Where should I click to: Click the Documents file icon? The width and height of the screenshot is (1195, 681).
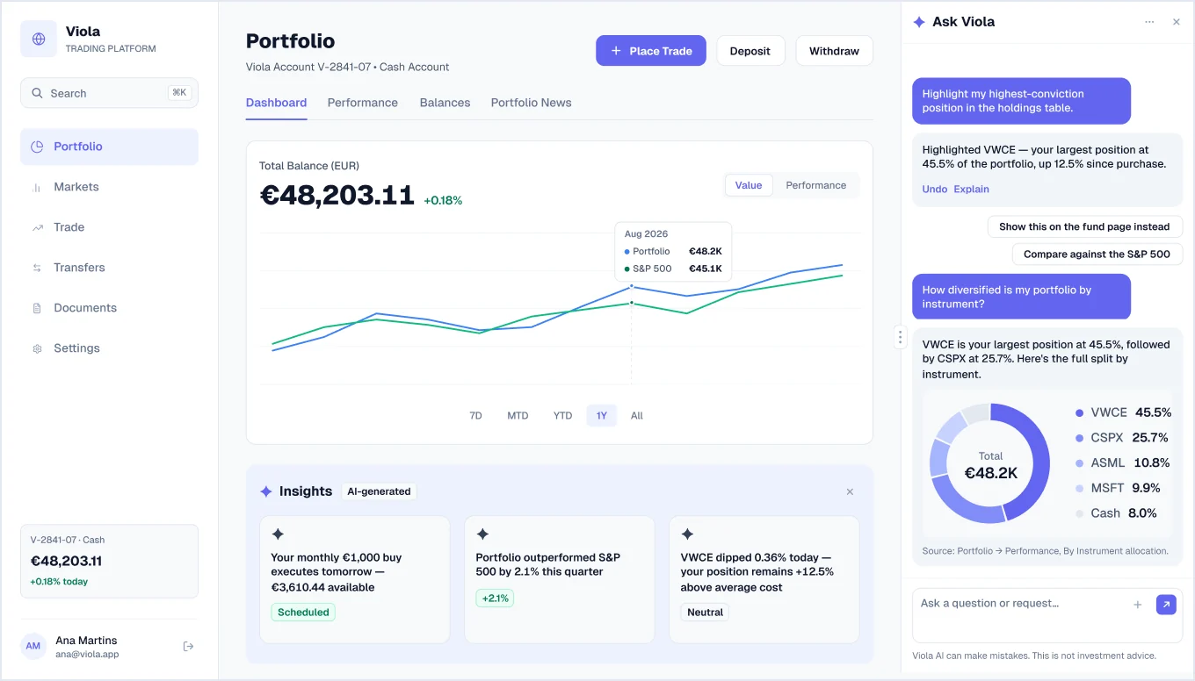[x=37, y=308]
